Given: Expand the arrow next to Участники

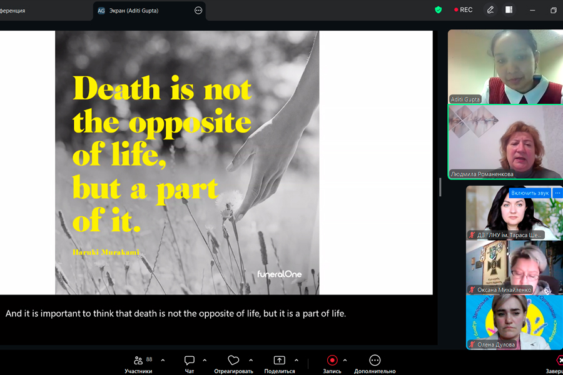Looking at the screenshot, I should click(163, 360).
